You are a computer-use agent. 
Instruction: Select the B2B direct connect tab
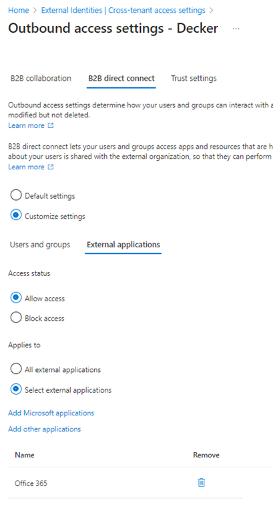(x=121, y=79)
